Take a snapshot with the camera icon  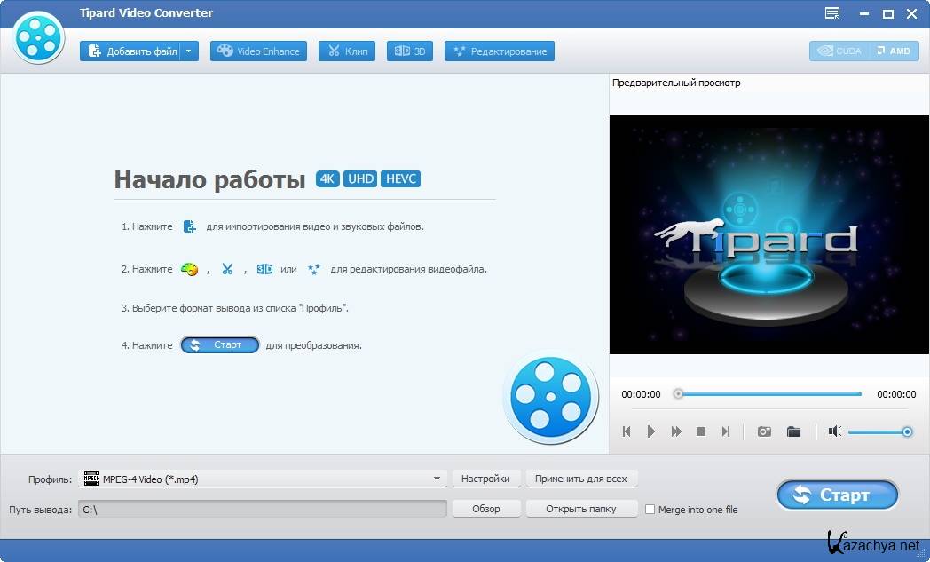coord(764,431)
